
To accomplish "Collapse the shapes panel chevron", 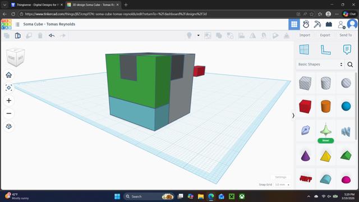I will coord(293,116).
